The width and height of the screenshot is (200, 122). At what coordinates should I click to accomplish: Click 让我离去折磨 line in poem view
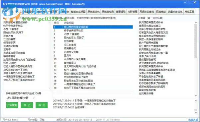click(x=146, y=93)
